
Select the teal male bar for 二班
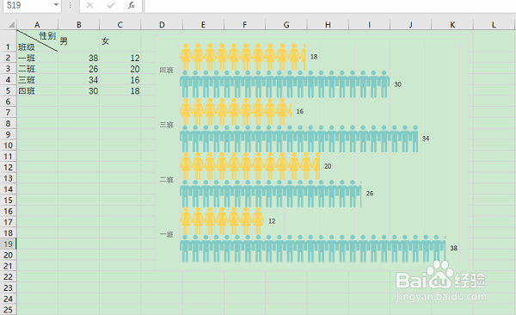click(x=271, y=194)
